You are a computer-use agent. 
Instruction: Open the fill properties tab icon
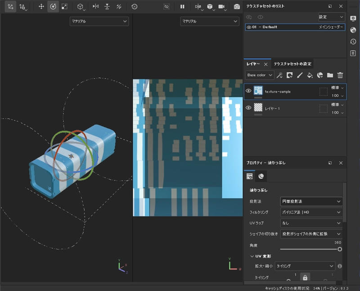pos(249,176)
